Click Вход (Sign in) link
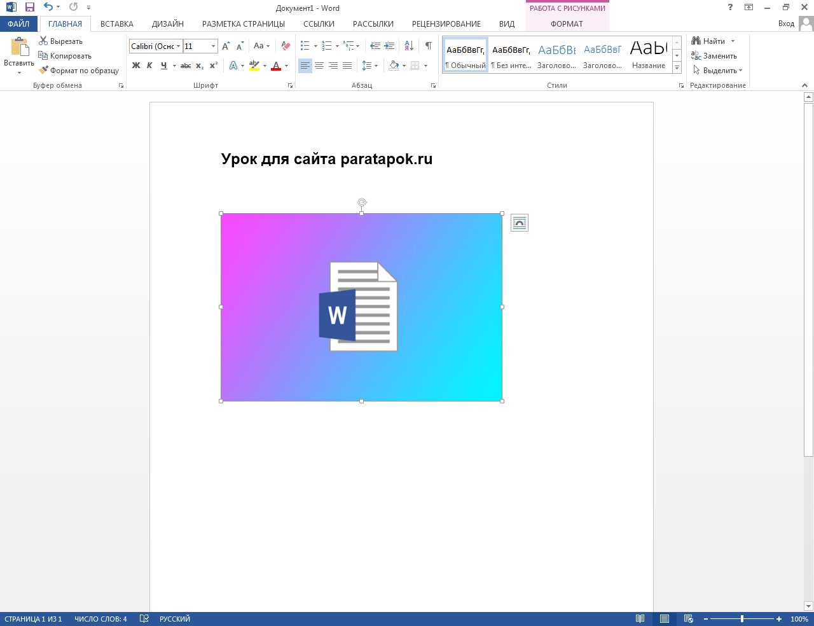 click(x=786, y=24)
